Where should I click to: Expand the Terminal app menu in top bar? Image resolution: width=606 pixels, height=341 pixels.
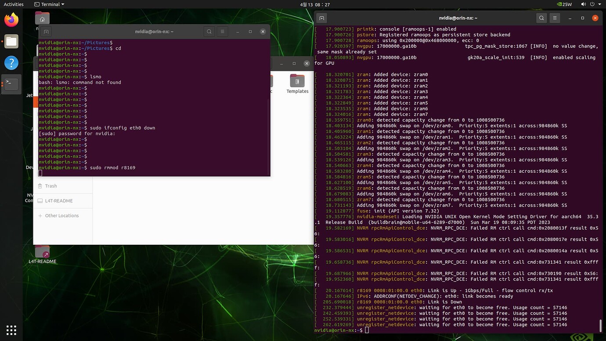click(x=48, y=4)
